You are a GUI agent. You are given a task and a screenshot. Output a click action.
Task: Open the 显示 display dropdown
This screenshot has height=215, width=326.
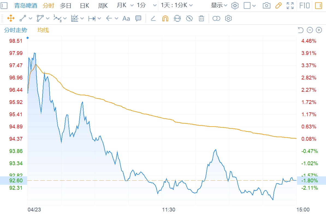(219, 5)
